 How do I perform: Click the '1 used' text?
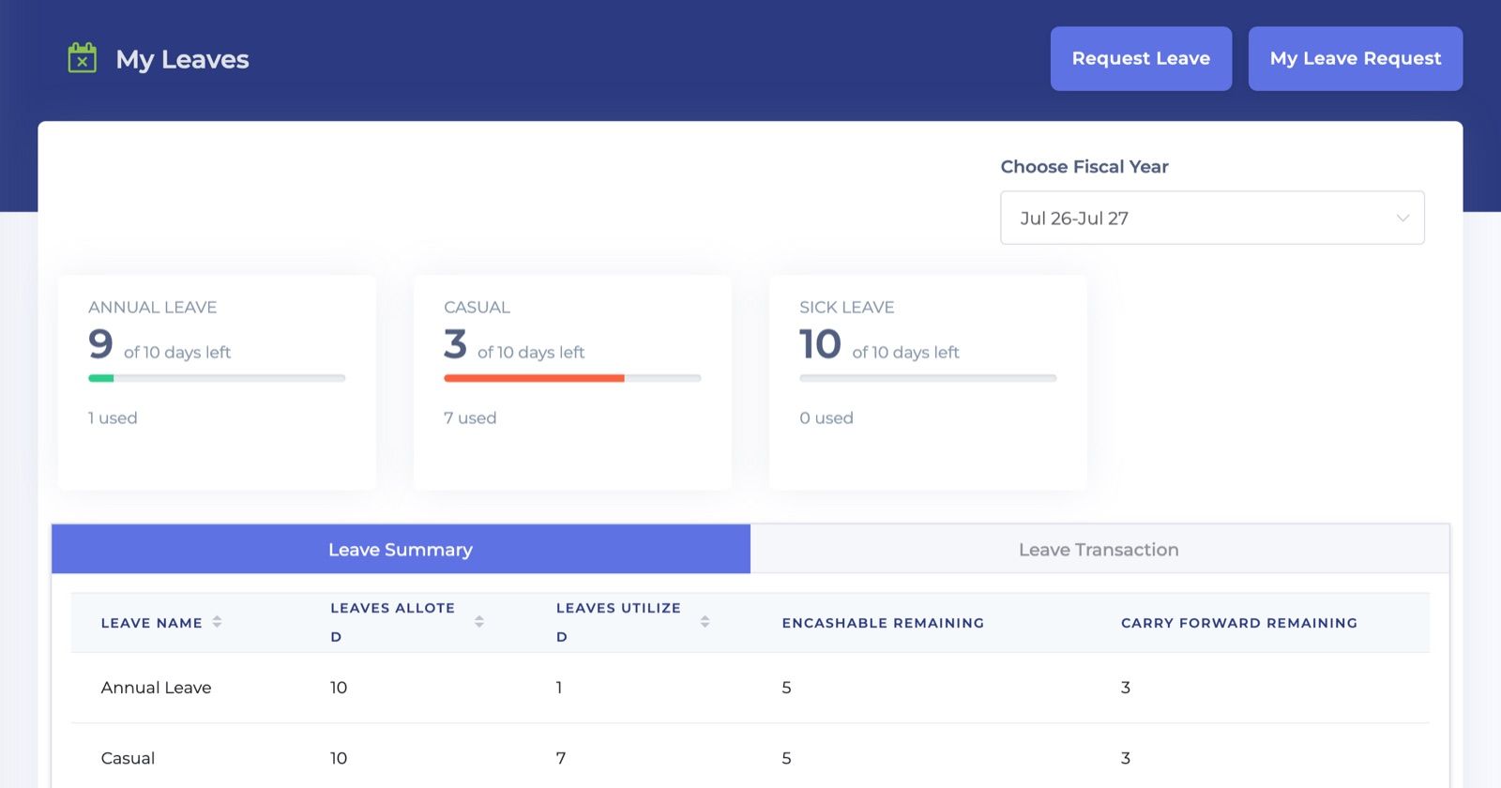pos(113,417)
